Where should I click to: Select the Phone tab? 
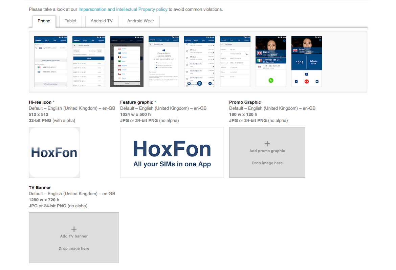point(44,21)
